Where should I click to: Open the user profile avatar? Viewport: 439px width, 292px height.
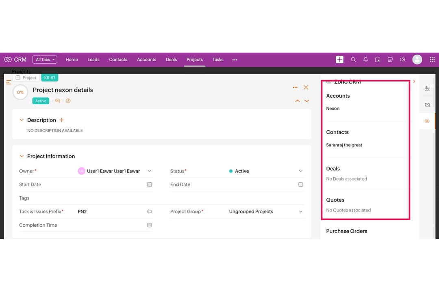coord(417,60)
